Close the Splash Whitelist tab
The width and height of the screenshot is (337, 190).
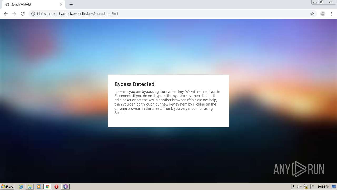[61, 4]
